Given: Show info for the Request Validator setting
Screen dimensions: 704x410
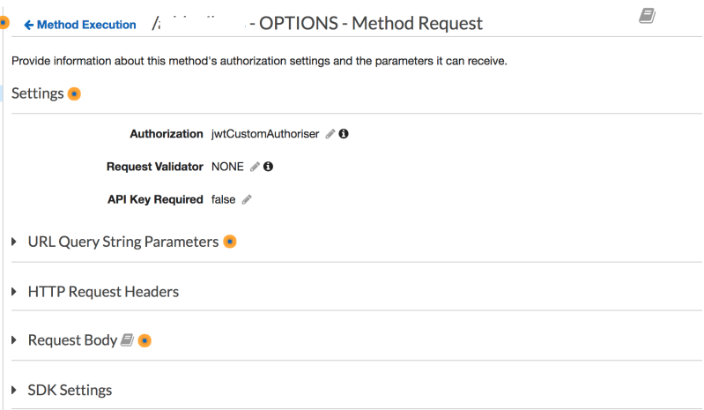Looking at the screenshot, I should 269,167.
